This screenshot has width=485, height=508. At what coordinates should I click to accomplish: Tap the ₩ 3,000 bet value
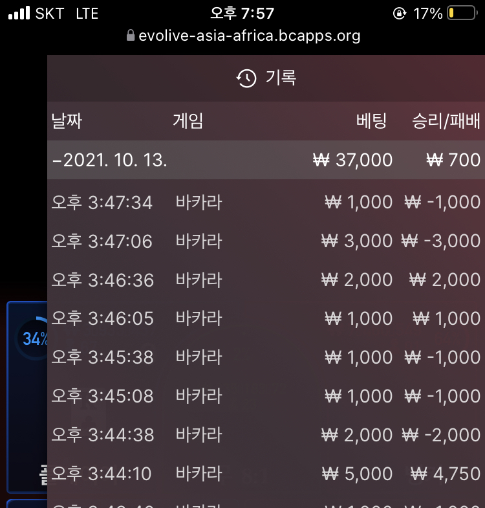coord(357,241)
